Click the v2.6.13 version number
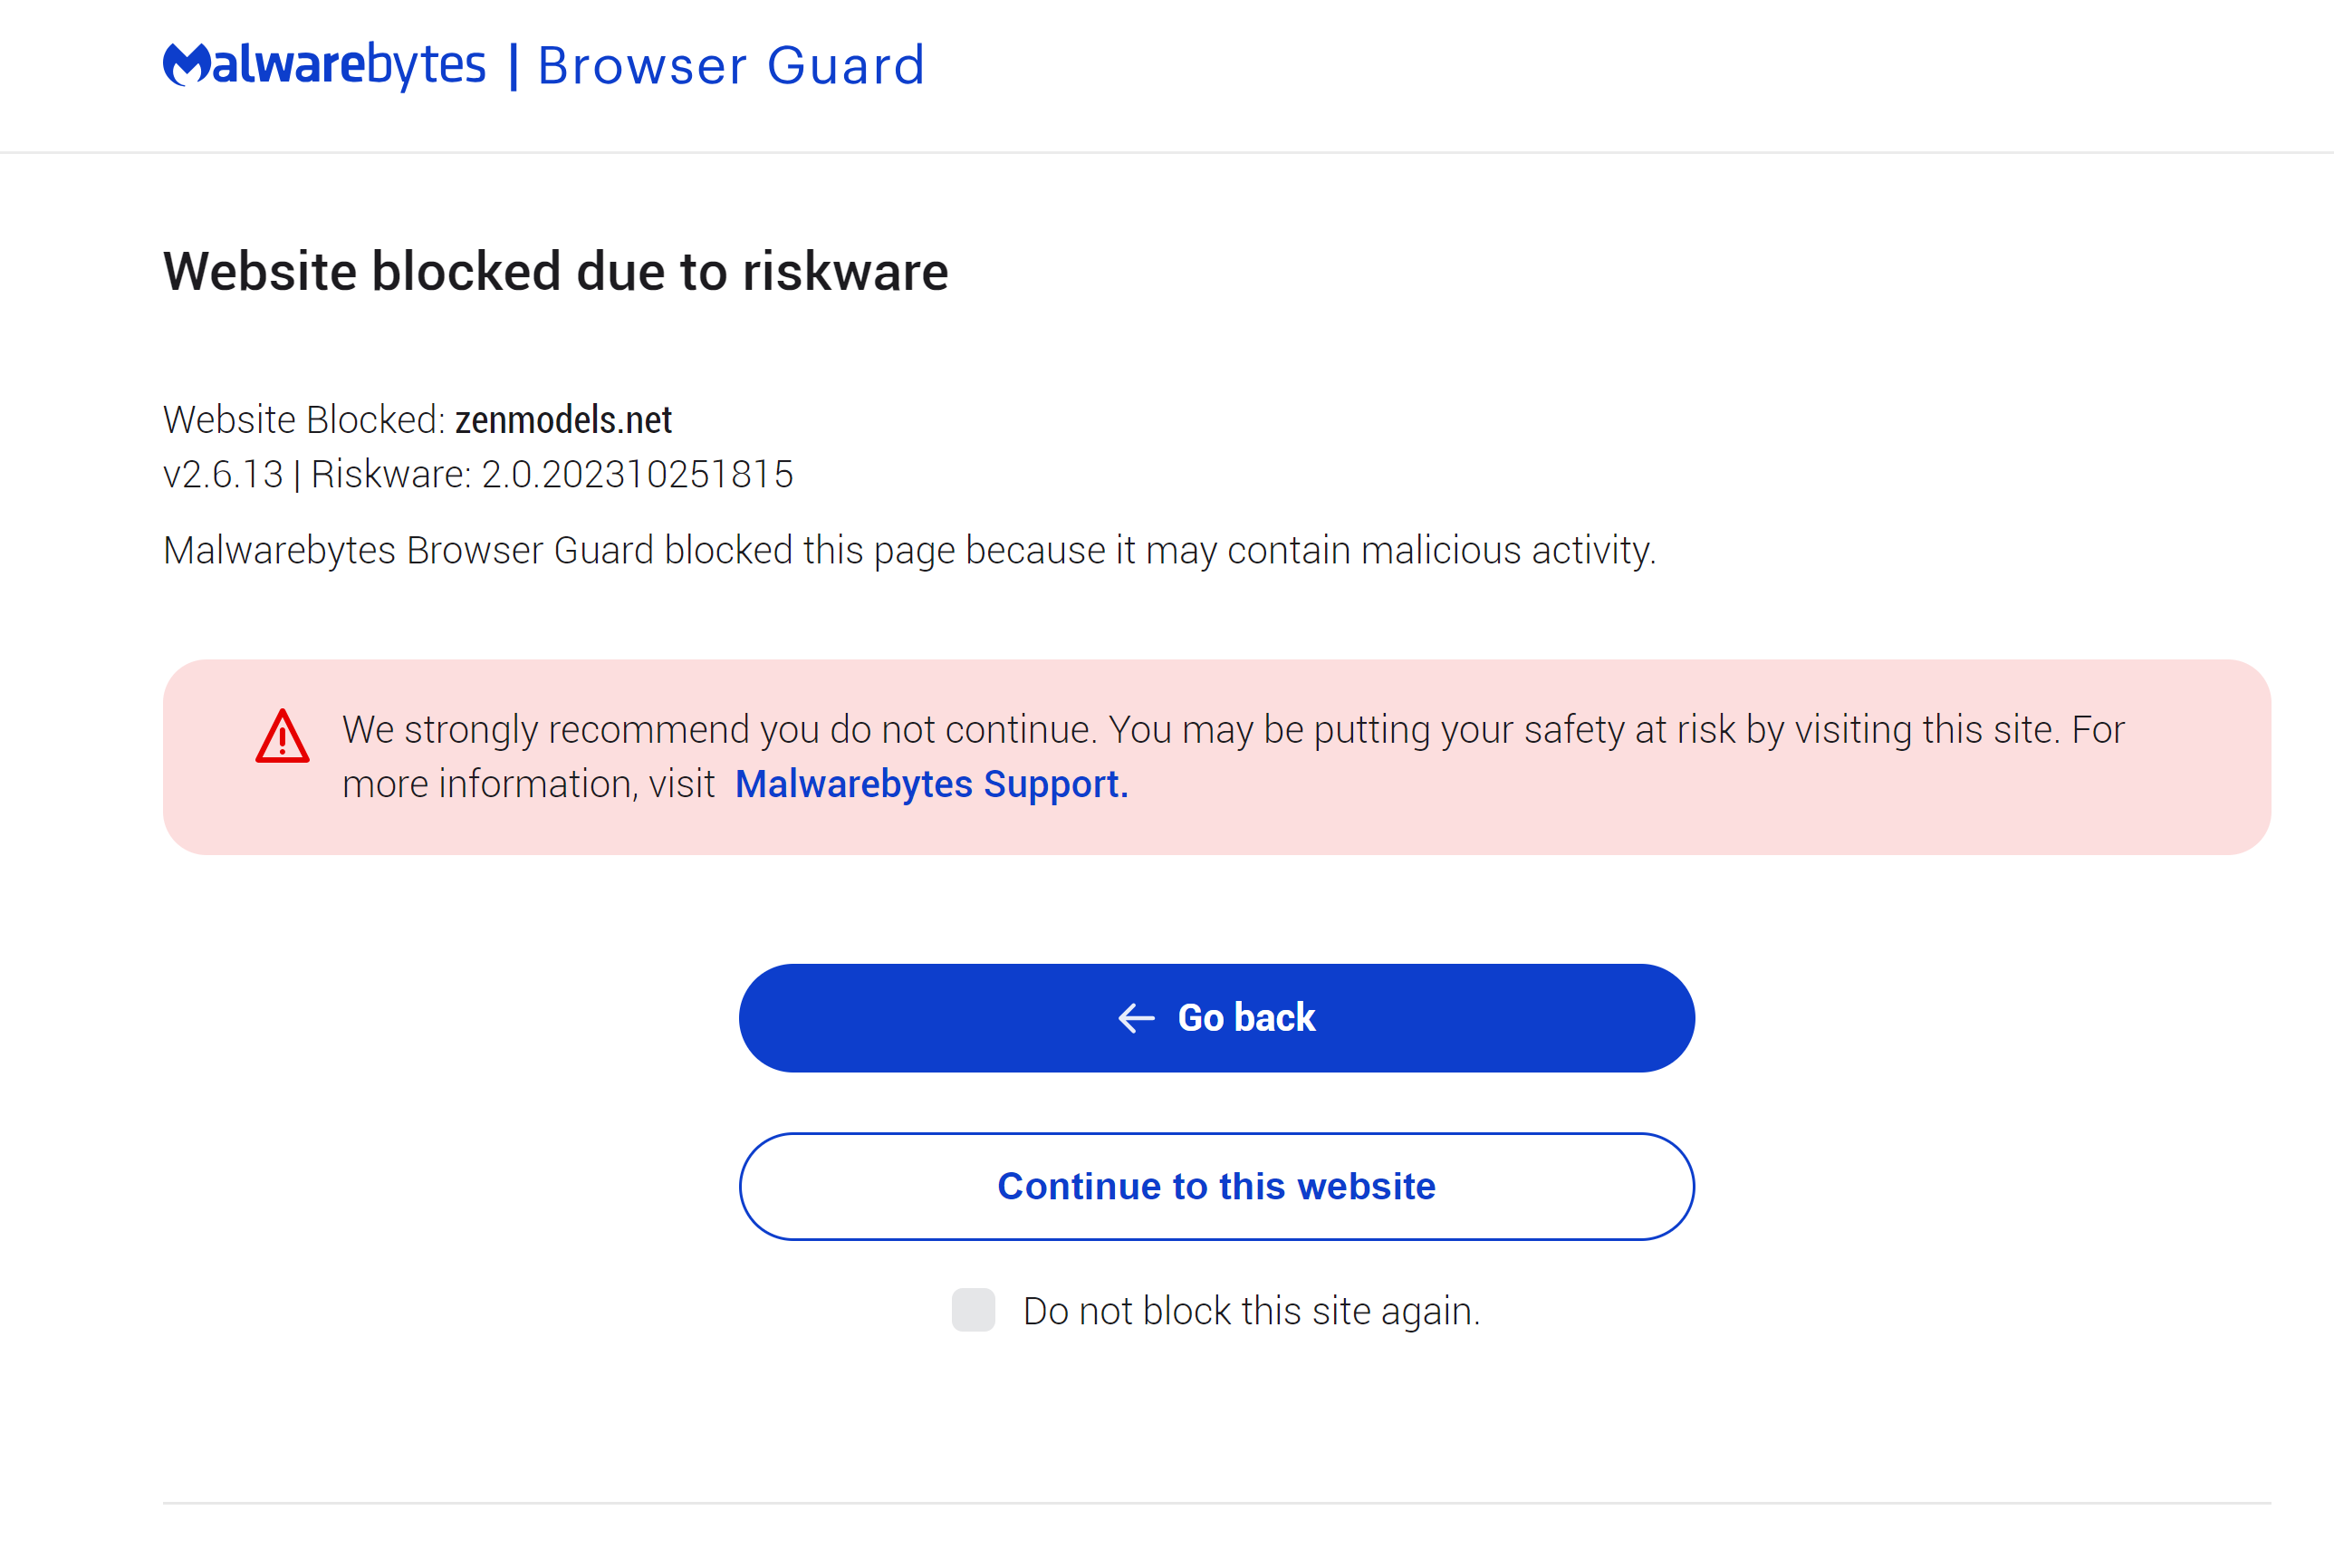 coord(223,474)
